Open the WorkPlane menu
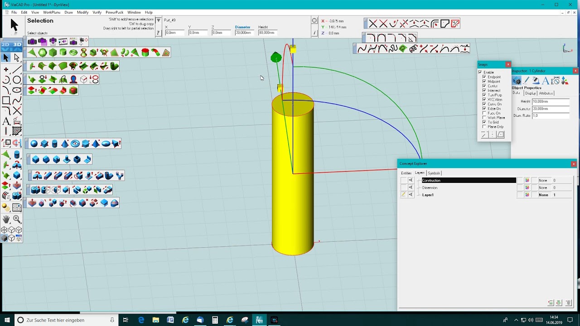580x326 pixels. (x=52, y=12)
